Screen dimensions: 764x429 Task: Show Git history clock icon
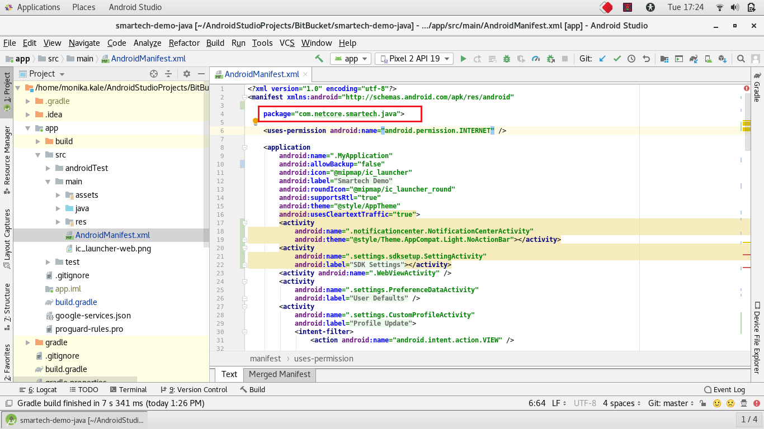(631, 59)
